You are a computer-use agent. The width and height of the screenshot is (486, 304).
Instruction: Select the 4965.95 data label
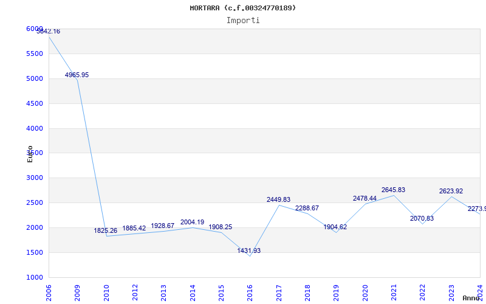(77, 75)
